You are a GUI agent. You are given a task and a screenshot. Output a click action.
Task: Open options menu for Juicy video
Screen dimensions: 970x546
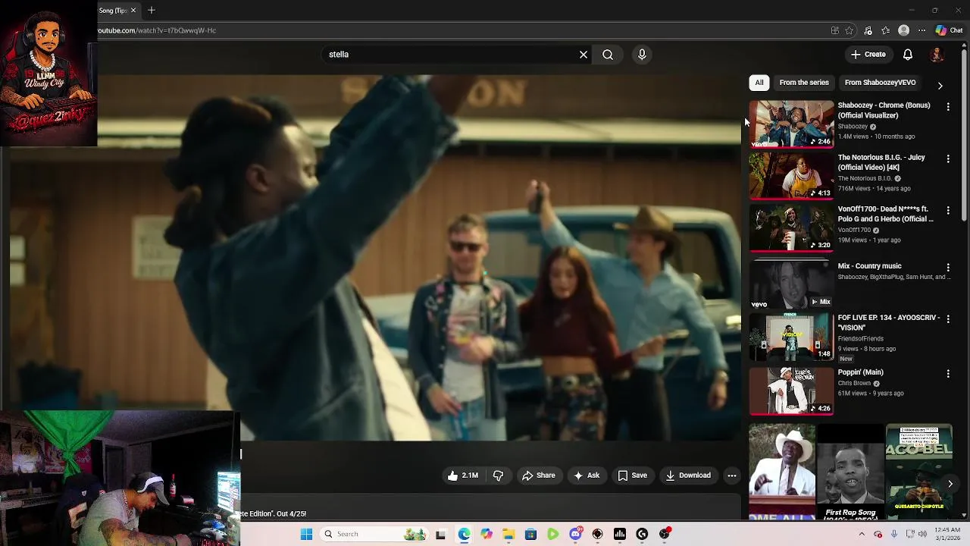[x=948, y=158]
